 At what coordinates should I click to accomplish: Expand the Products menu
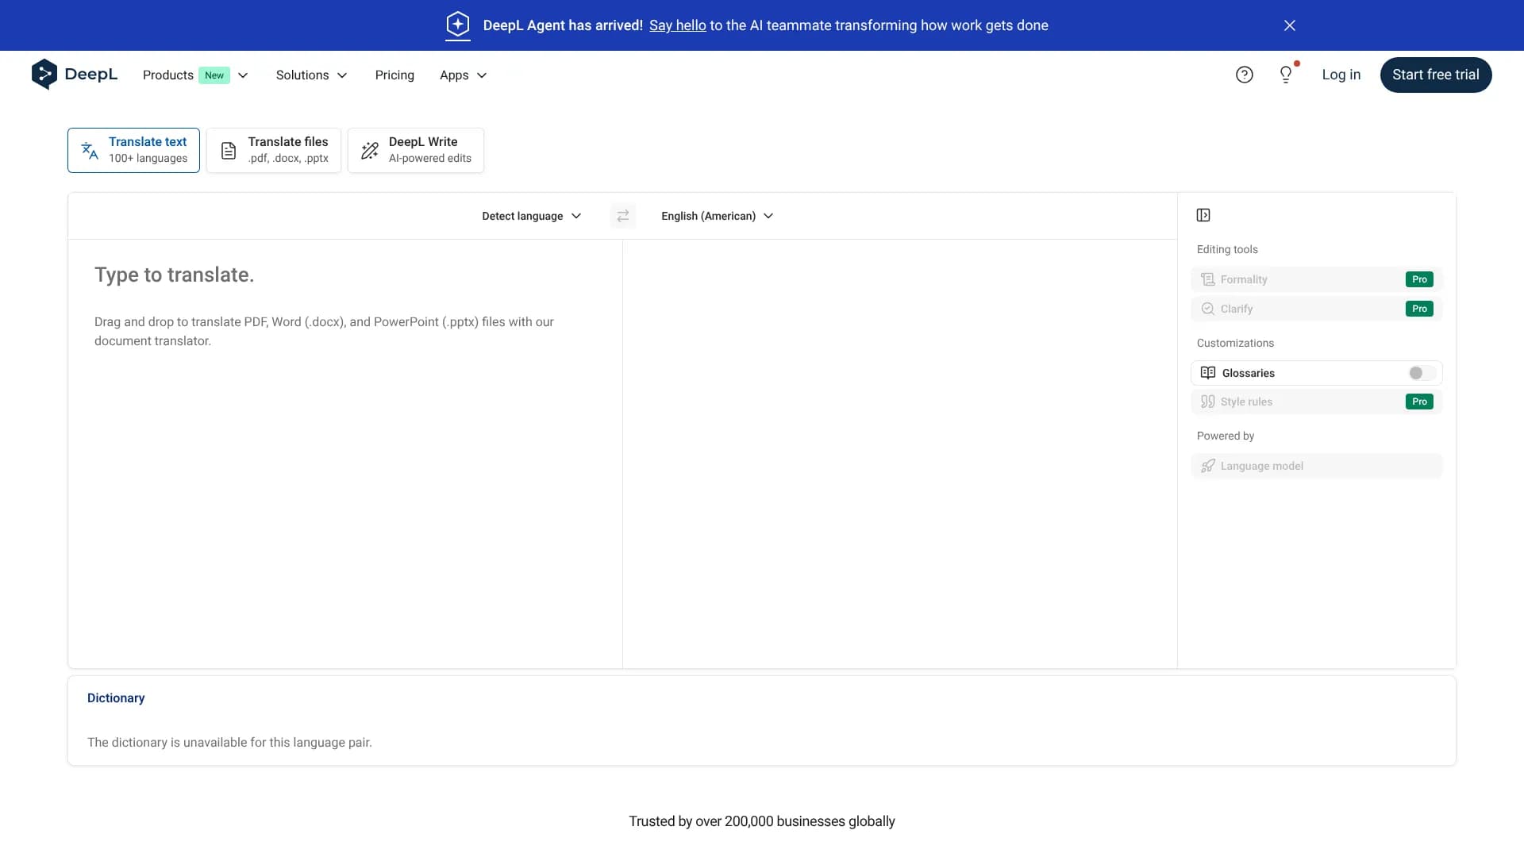click(195, 75)
